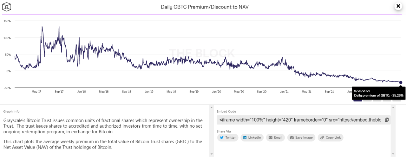Click the May '20 x-axis label
The image size is (406, 164).
pos(239,92)
